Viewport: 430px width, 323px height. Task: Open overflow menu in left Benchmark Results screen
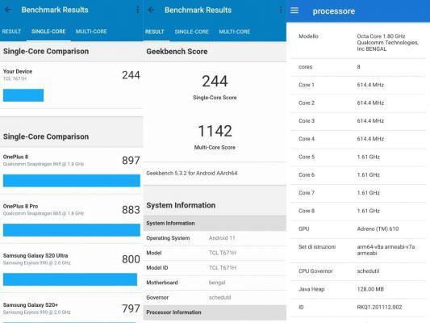point(137,10)
